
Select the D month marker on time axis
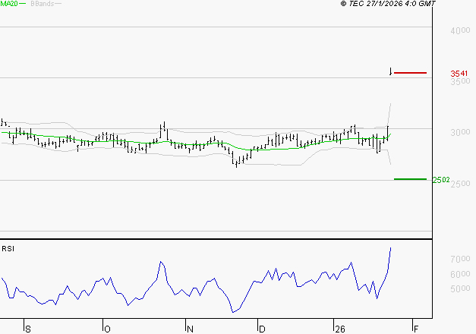[x=261, y=329]
